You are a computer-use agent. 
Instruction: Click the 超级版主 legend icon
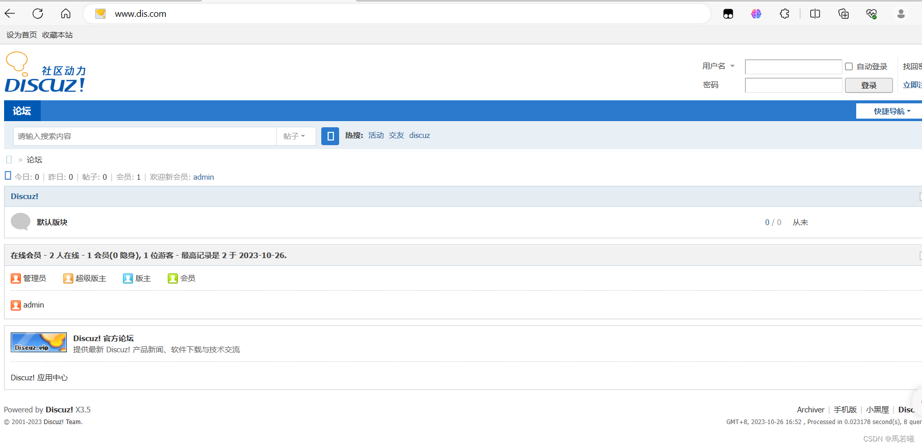(68, 278)
